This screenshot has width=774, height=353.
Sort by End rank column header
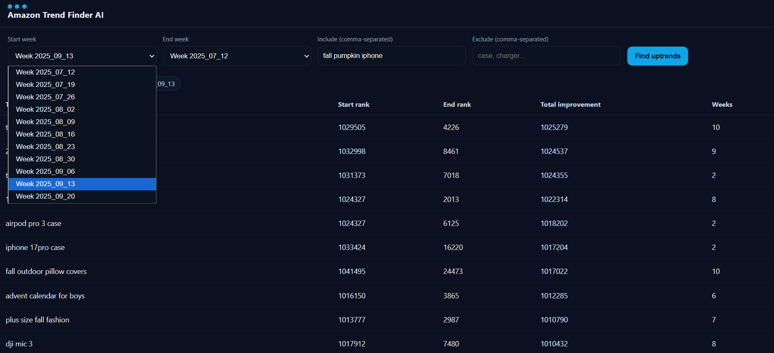pyautogui.click(x=457, y=105)
